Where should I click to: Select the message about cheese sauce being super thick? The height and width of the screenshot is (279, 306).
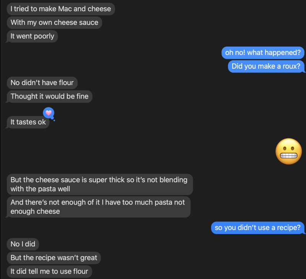click(x=99, y=184)
